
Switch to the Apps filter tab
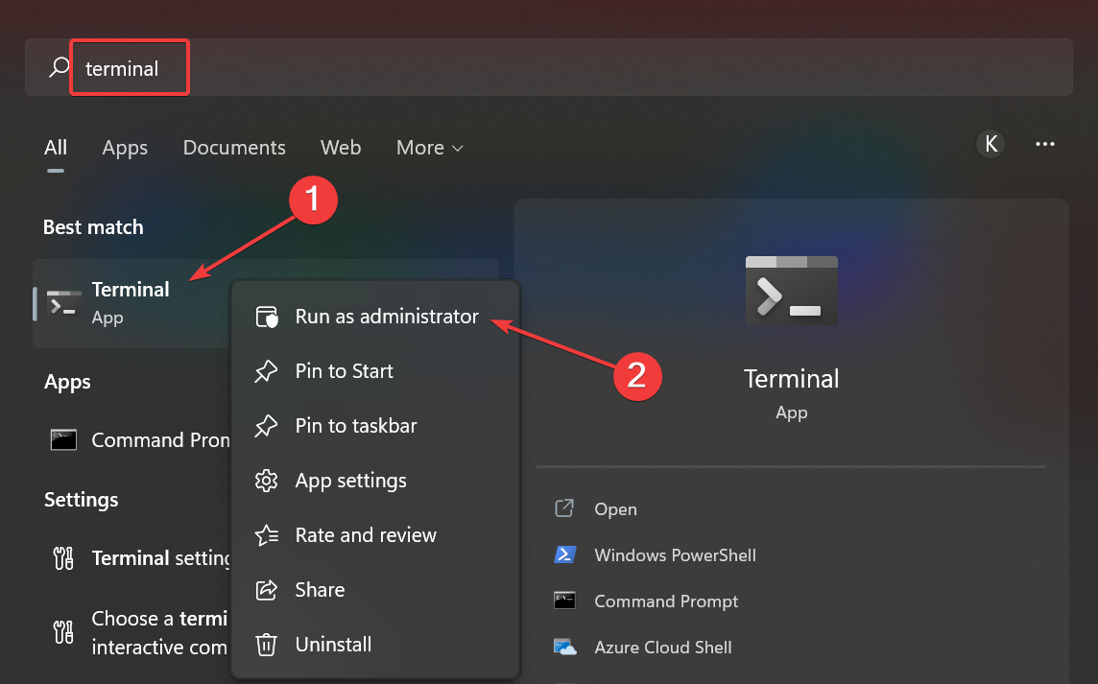[x=125, y=148]
